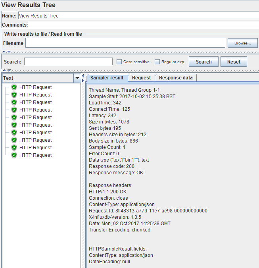This screenshot has width=259, height=268.
Task: Open the Text renderer dropdown
Action: click(x=77, y=78)
